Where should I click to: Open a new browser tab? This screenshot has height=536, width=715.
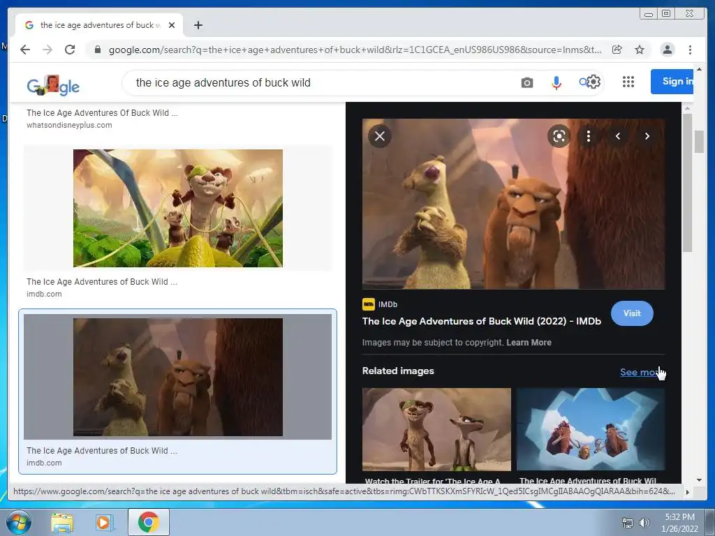[198, 25]
